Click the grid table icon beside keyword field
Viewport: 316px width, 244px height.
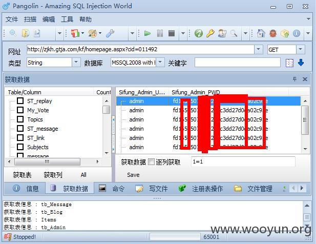(x=289, y=63)
